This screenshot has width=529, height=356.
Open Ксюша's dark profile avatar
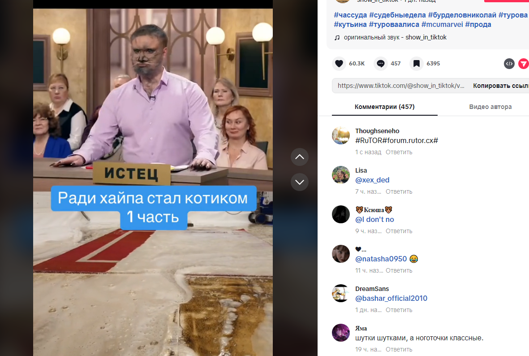click(x=341, y=214)
